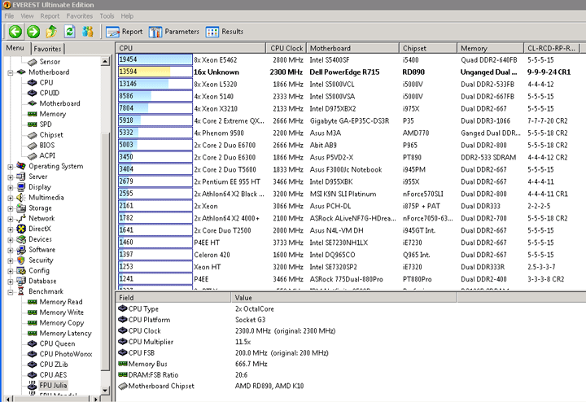Select the Security shield icon

[x=21, y=260]
